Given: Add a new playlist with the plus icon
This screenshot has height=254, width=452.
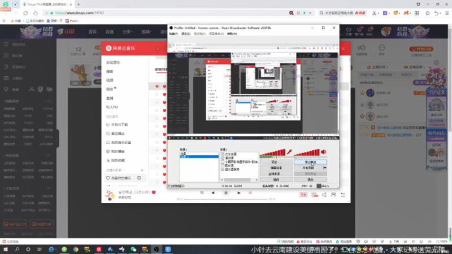Looking at the screenshot, I should tap(142, 170).
